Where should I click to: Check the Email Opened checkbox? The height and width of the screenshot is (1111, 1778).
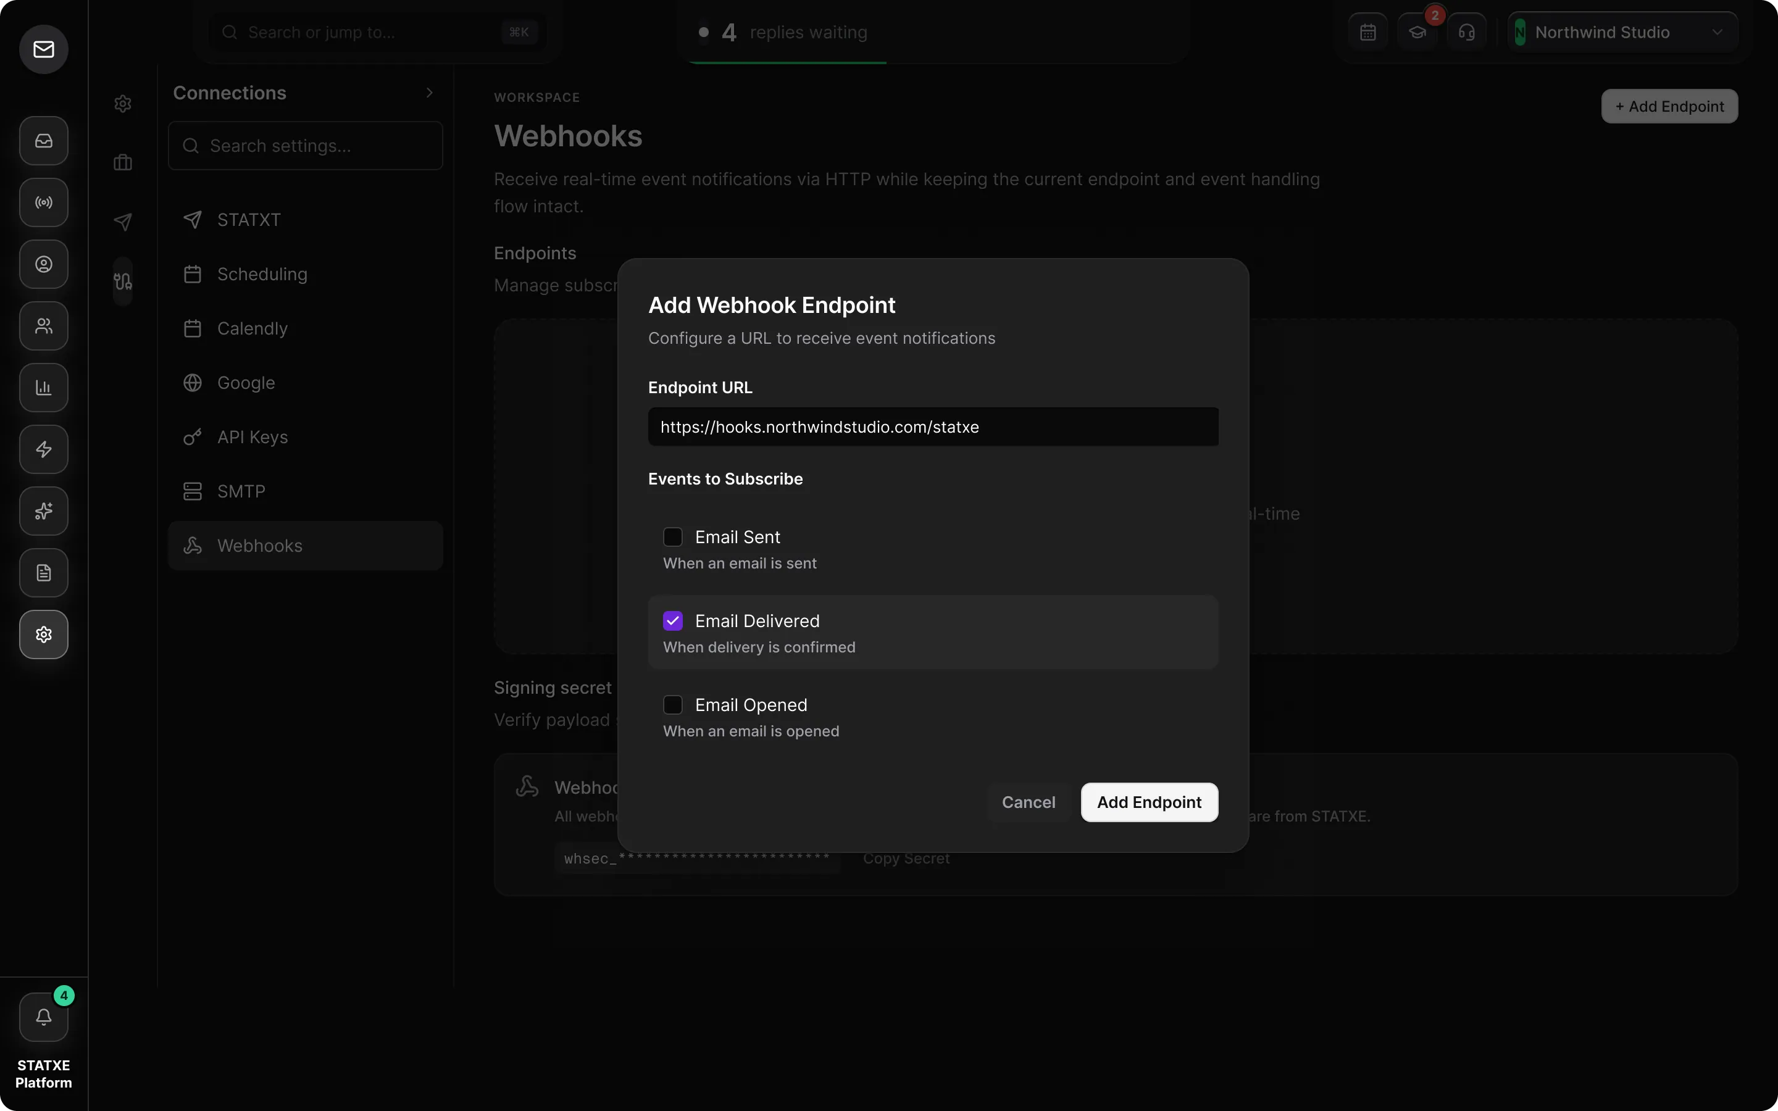click(x=673, y=705)
